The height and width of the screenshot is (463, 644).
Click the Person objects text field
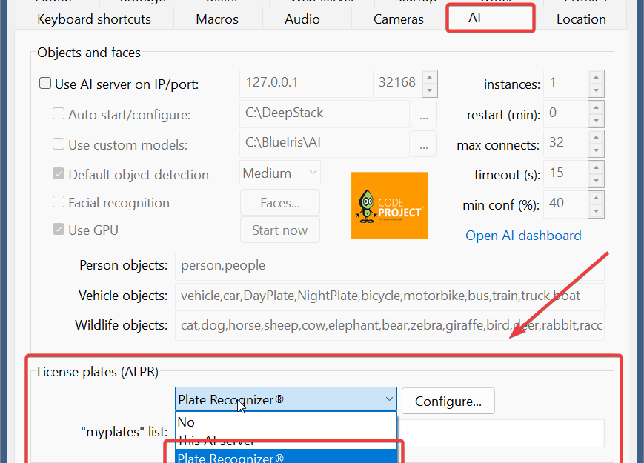(x=389, y=267)
